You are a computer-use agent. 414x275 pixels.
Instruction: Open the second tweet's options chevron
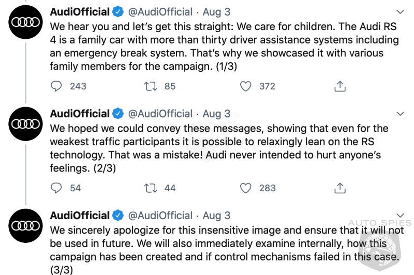(x=400, y=114)
